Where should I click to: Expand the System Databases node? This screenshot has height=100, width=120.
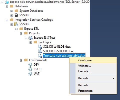11,11
